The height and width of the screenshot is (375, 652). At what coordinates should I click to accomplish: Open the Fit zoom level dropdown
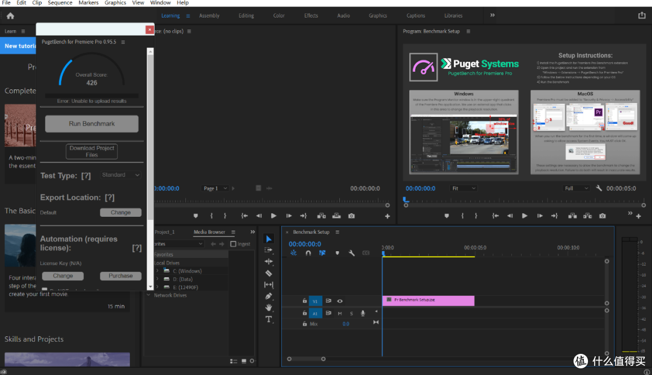click(463, 188)
